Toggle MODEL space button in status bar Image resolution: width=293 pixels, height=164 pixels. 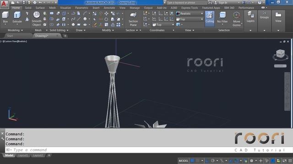(184, 161)
